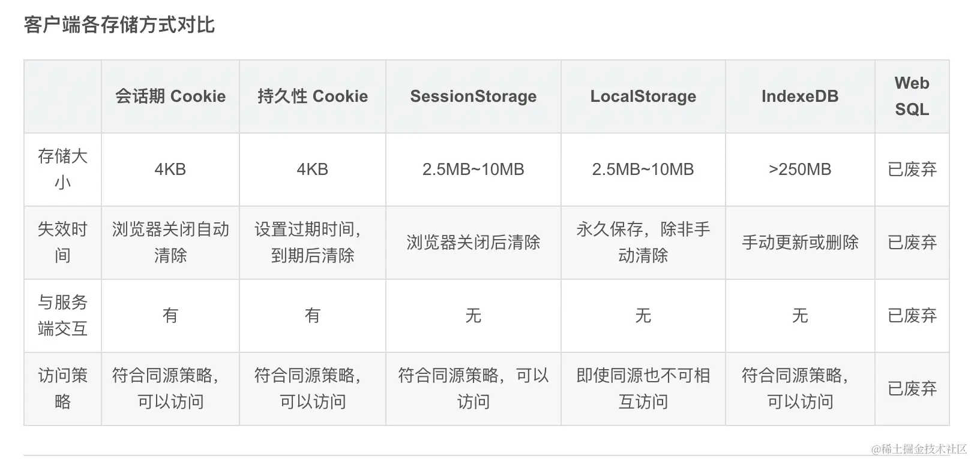The image size is (971, 459).
Task: Click the 手动更新或删除 cell
Action: pyautogui.click(x=799, y=243)
